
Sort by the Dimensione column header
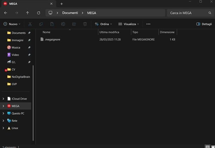168,32
